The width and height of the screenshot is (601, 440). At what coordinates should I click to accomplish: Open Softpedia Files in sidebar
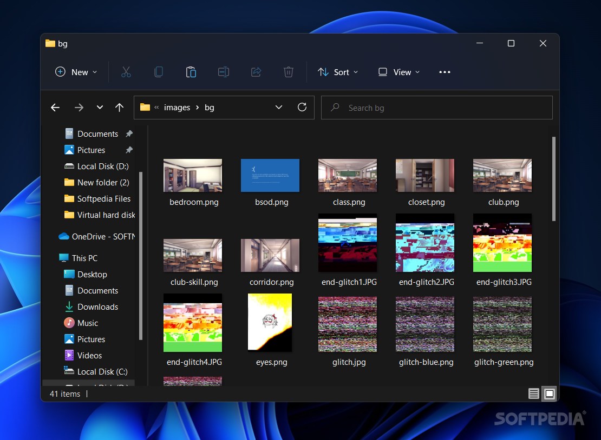pyautogui.click(x=97, y=198)
